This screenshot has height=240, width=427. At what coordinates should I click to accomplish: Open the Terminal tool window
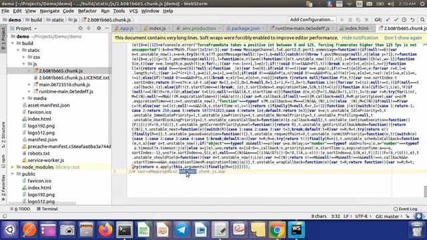point(47,209)
